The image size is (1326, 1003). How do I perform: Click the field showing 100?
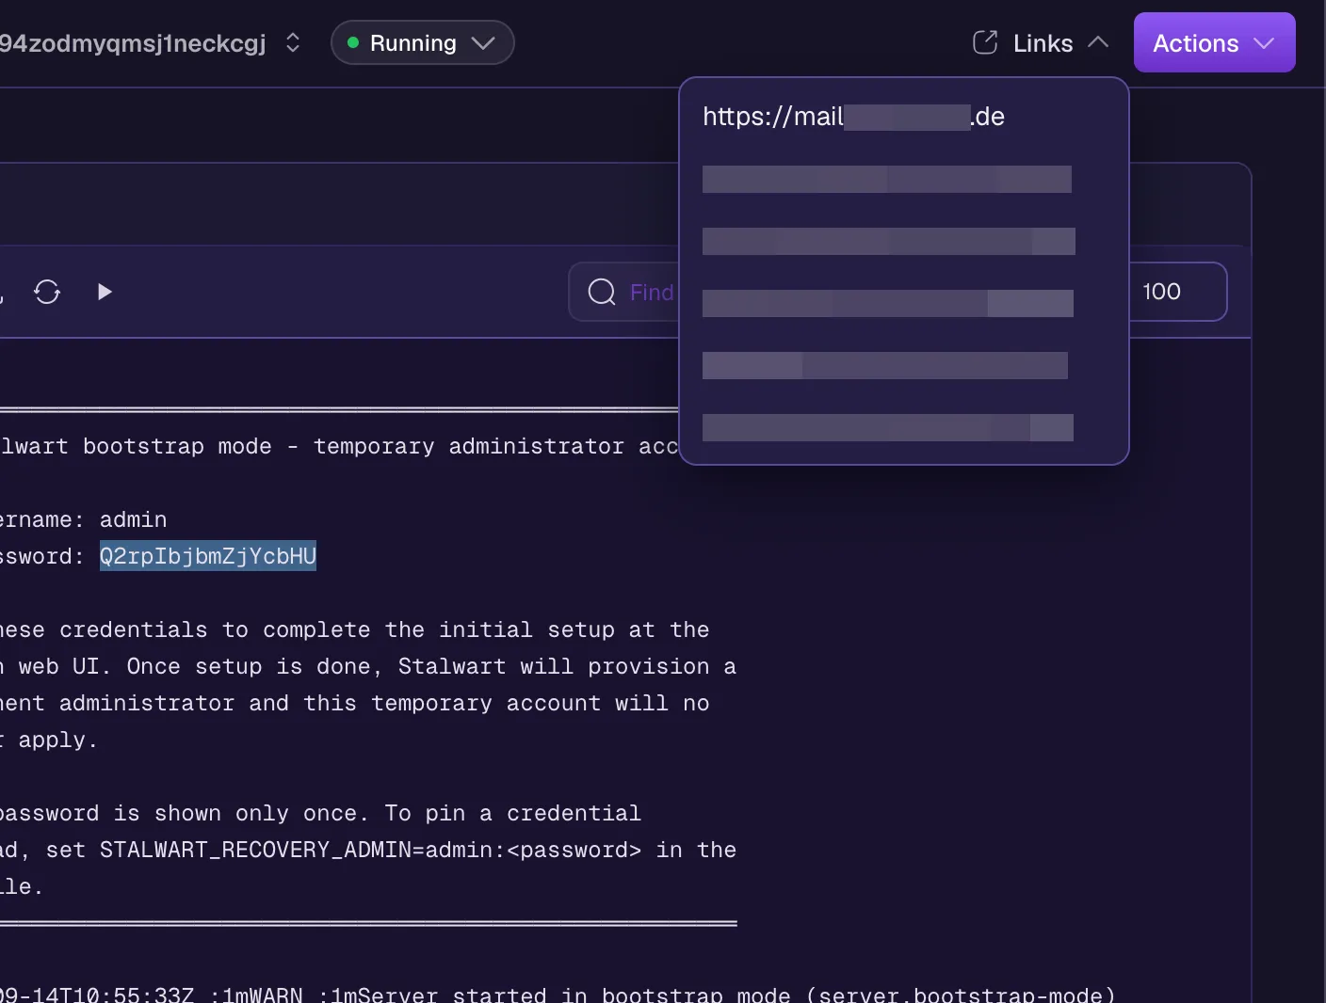1177,292
